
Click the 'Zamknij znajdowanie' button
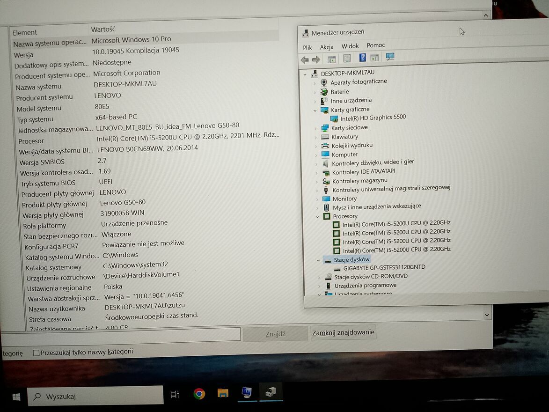coord(343,332)
